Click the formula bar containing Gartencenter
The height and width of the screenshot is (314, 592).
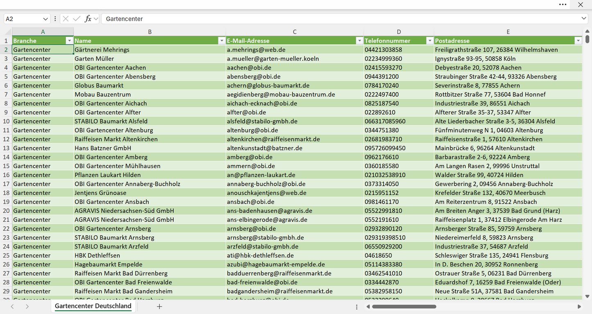coord(340,19)
